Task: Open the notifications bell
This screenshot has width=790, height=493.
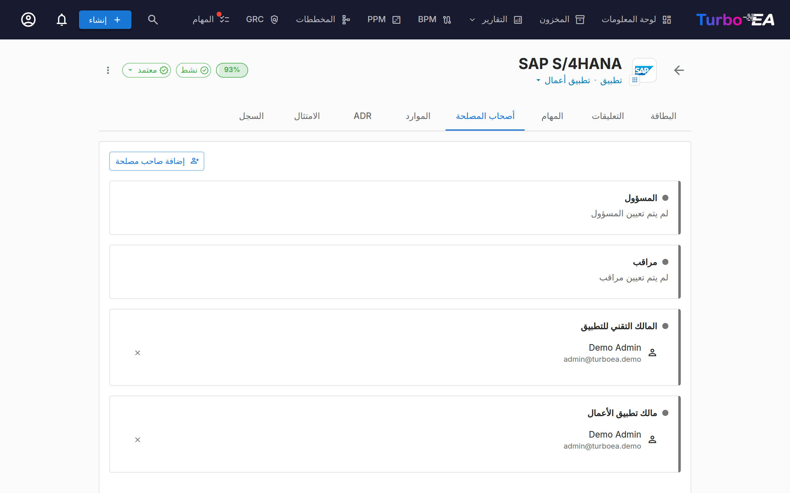Action: [x=62, y=19]
